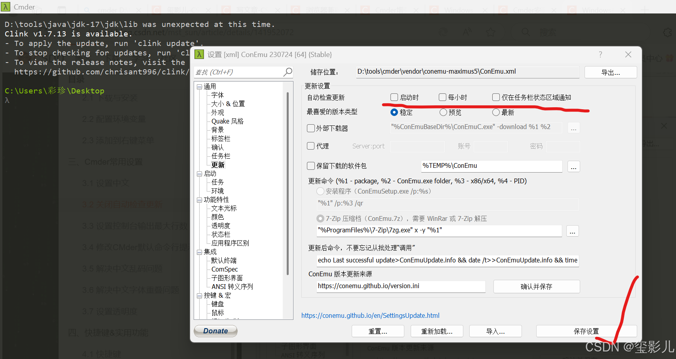The image size is (676, 359).
Task: Open the 环境 settings page
Action: (x=217, y=191)
